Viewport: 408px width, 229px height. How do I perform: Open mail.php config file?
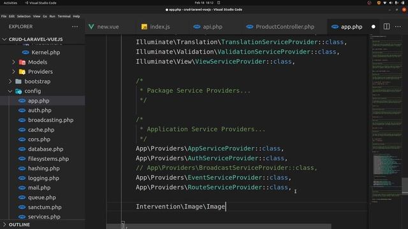point(39,188)
